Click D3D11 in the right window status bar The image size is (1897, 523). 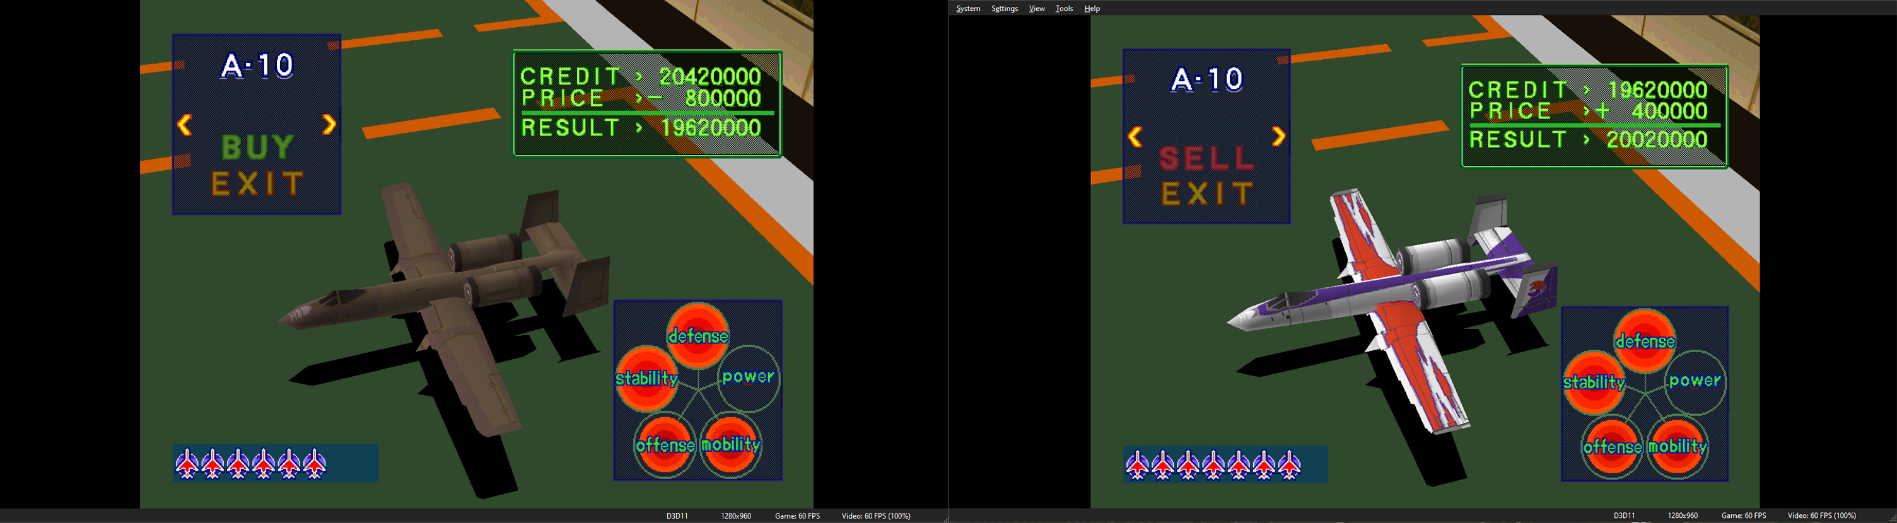(1625, 515)
